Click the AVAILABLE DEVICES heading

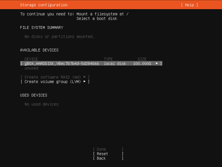pyautogui.click(x=39, y=50)
